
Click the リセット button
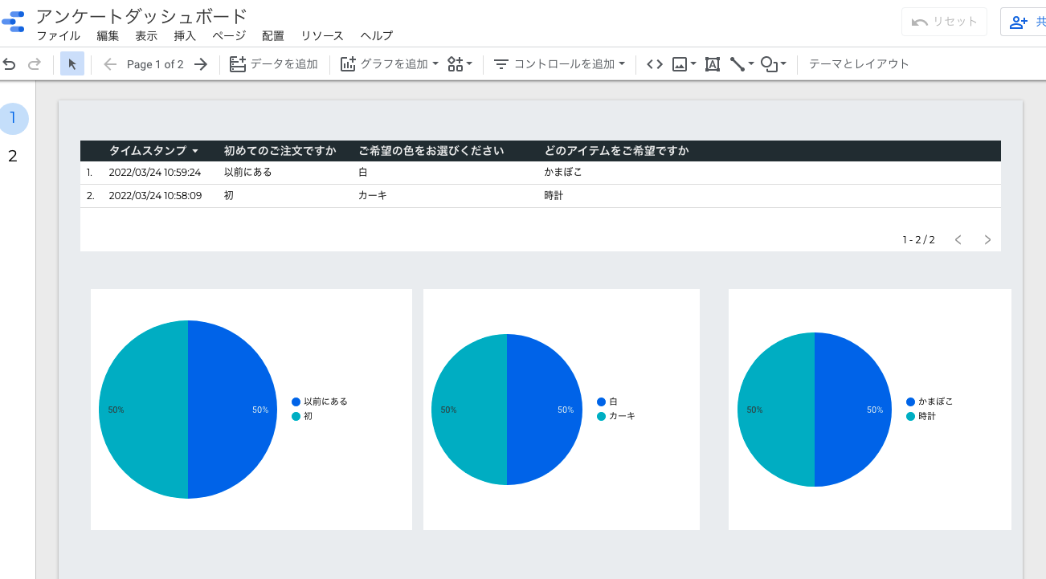coord(944,22)
